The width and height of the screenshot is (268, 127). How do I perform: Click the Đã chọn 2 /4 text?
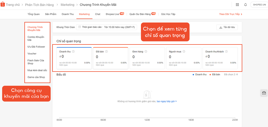click(x=231, y=74)
